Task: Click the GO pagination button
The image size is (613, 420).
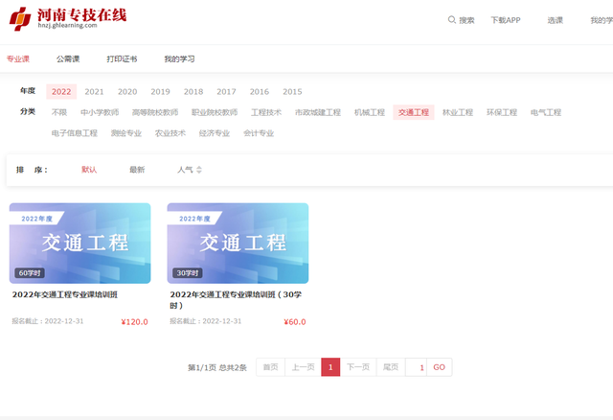Action: point(440,367)
